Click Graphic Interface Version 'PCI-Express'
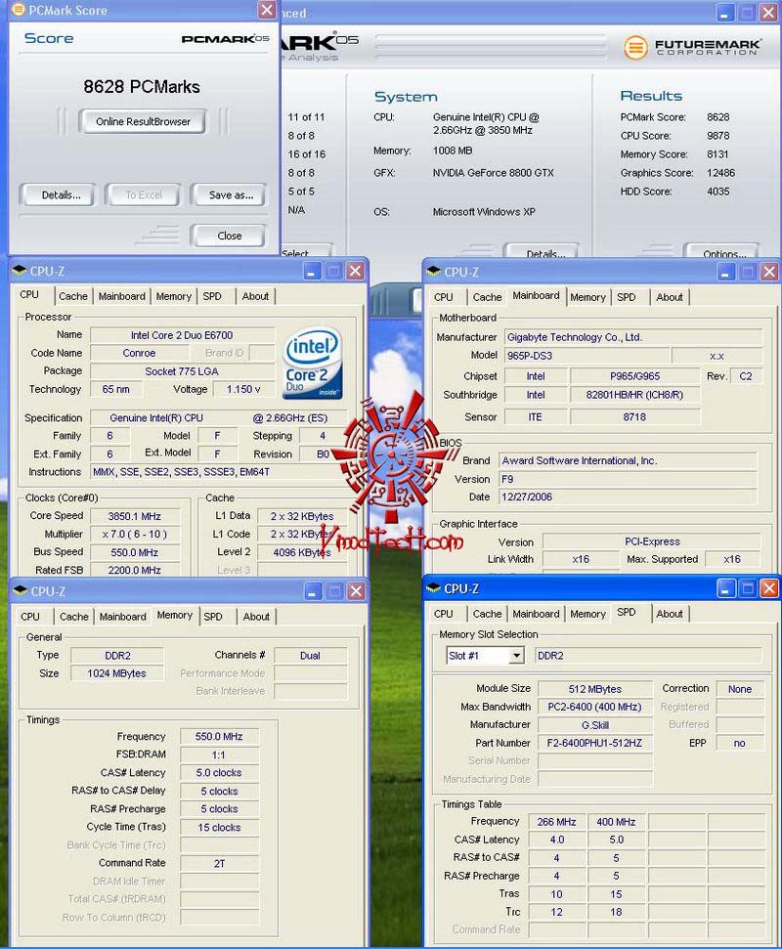 pyautogui.click(x=652, y=541)
